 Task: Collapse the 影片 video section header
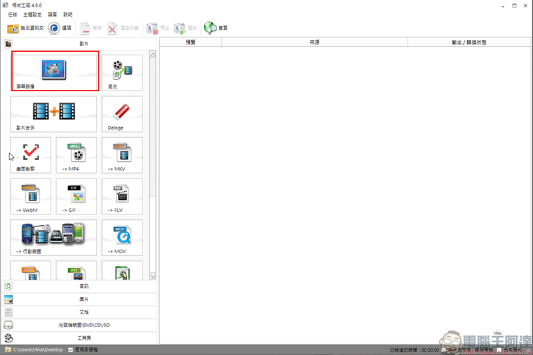coord(79,43)
